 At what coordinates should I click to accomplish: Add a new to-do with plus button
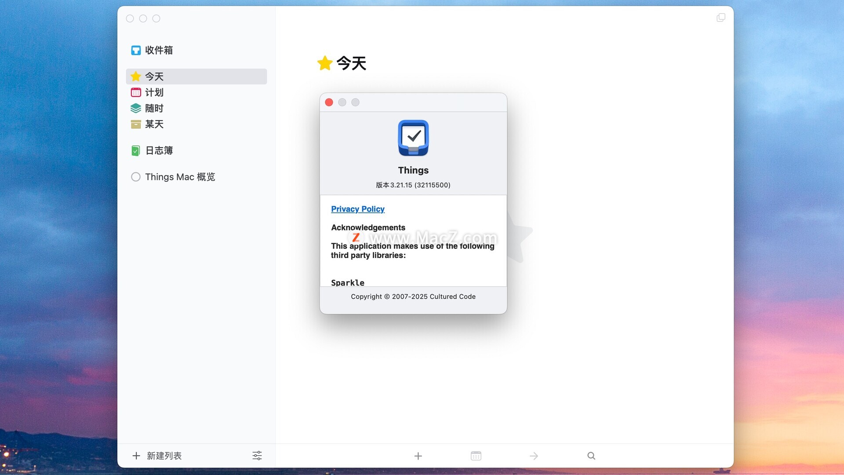[x=418, y=456]
